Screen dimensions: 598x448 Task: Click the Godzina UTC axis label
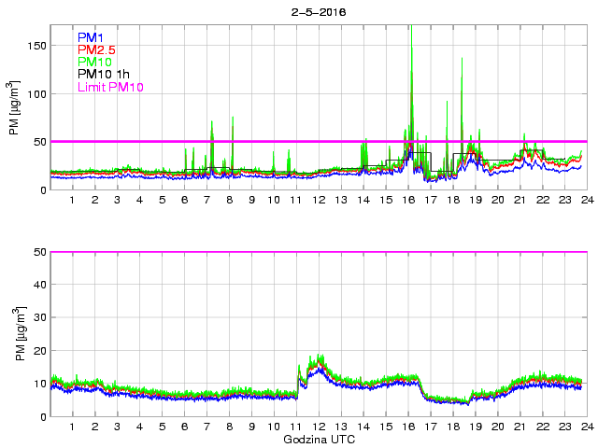tap(318, 439)
